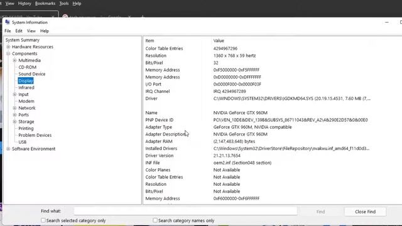The width and height of the screenshot is (402, 226).
Task: Minimize the System Information window
Action: [x=387, y=23]
